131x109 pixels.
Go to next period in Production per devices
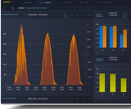point(50,15)
